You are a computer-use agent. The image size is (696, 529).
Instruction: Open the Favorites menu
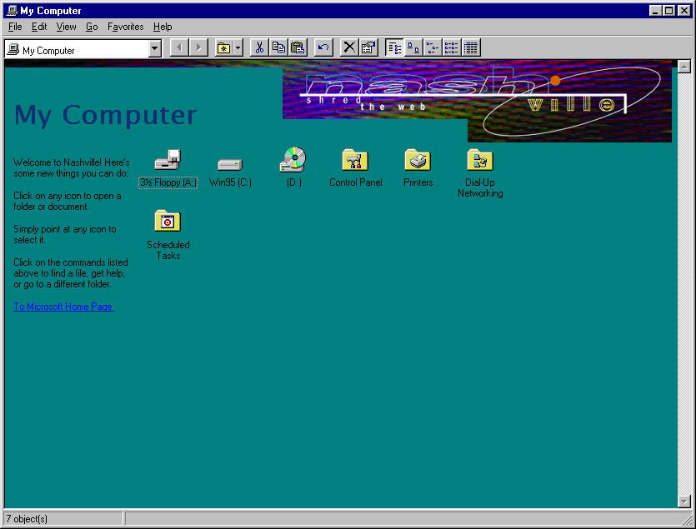pos(126,27)
